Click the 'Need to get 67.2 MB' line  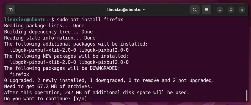pyautogui.click(x=48, y=86)
